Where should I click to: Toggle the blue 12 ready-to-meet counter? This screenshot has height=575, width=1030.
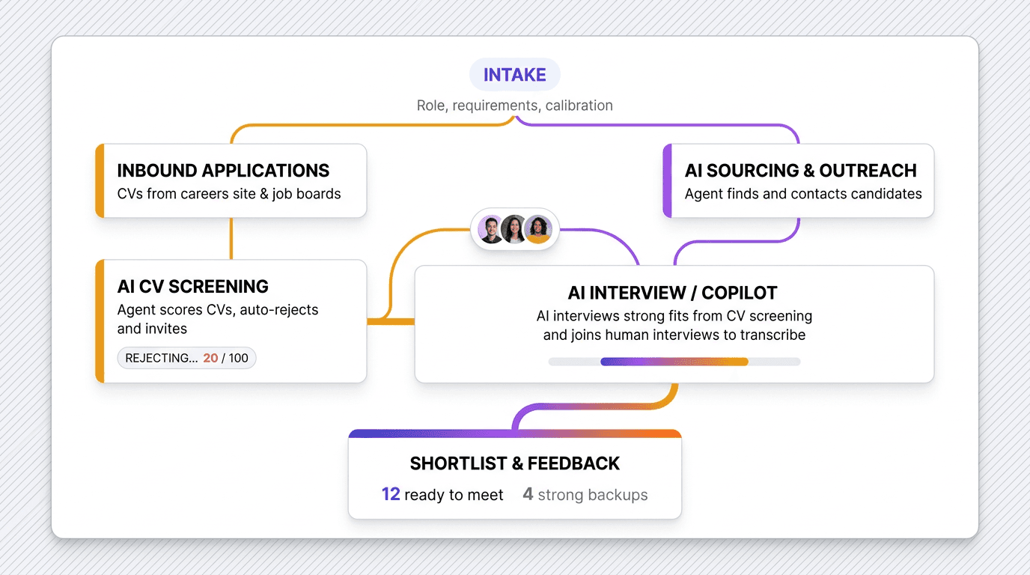[x=390, y=494]
